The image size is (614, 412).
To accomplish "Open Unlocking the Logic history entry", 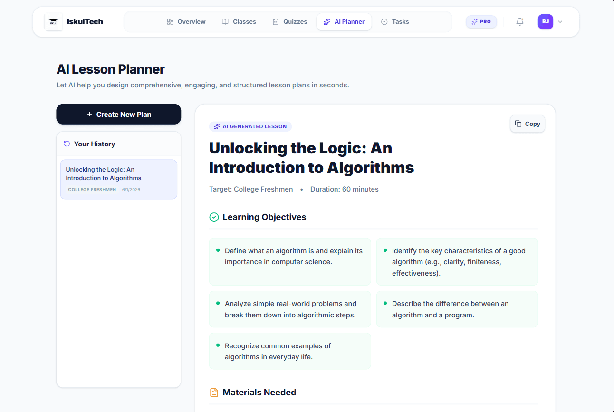I will (119, 179).
